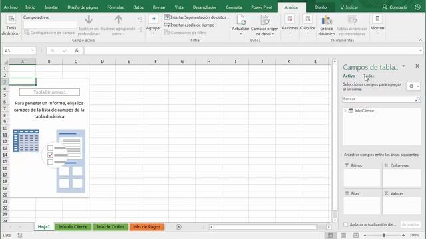Open the Name Box dropdown

(33, 50)
